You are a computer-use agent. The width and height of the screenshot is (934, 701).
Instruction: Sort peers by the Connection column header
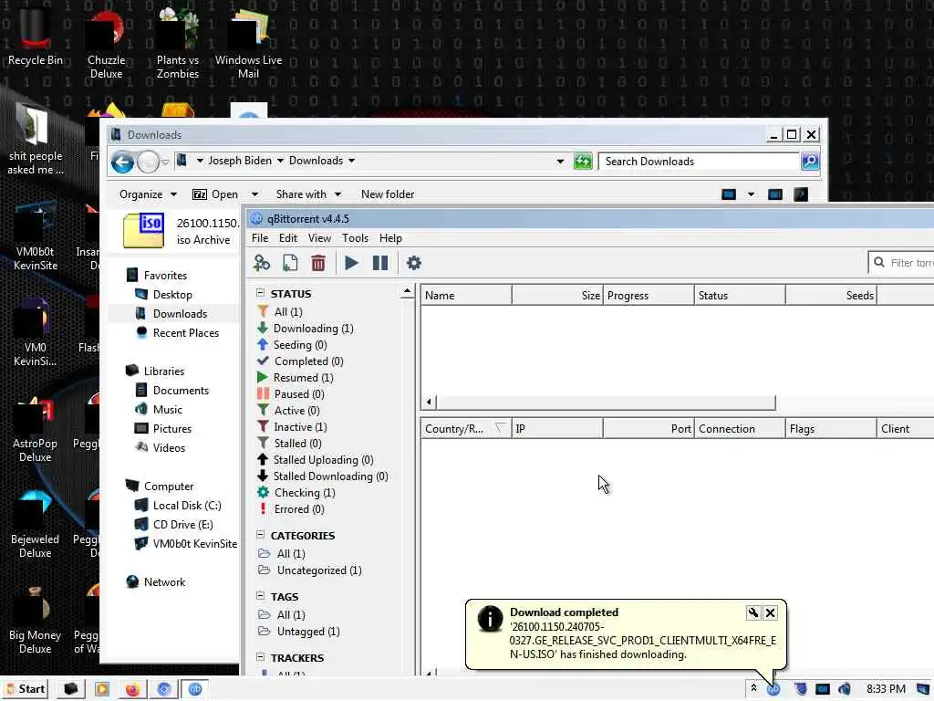point(740,429)
